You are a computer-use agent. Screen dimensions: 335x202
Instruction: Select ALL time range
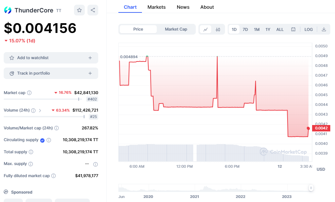point(280,30)
